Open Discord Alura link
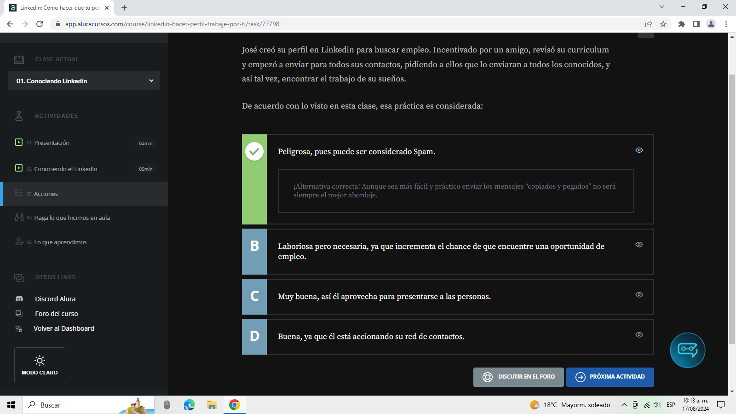The height and width of the screenshot is (414, 736). pyautogui.click(x=55, y=299)
